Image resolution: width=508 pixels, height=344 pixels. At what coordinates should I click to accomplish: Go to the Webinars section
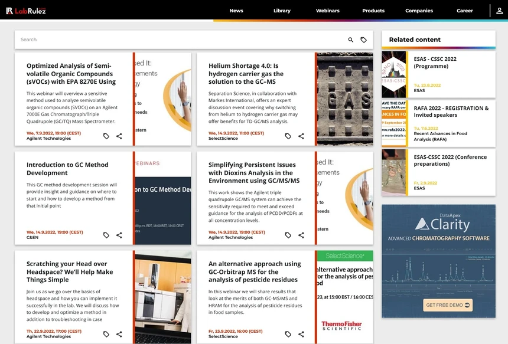tap(328, 11)
